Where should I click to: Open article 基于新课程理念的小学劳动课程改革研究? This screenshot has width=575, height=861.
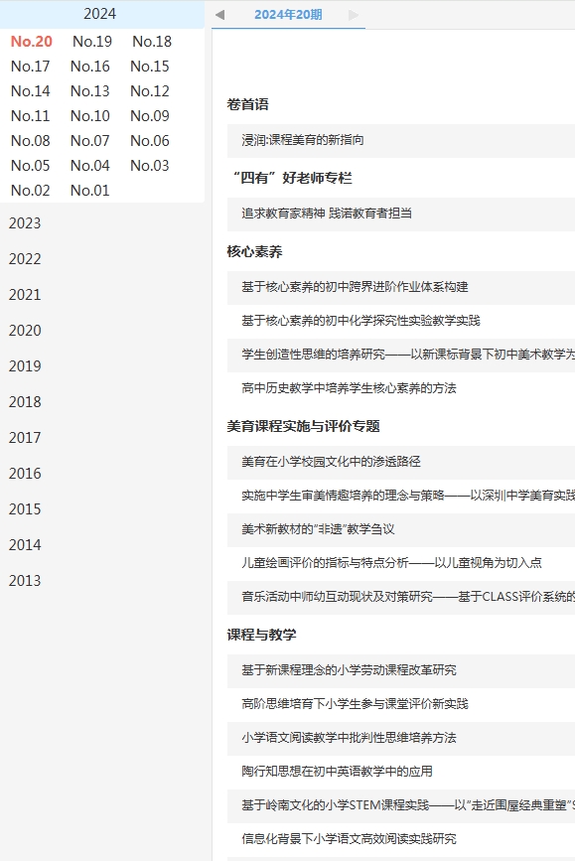click(x=349, y=670)
